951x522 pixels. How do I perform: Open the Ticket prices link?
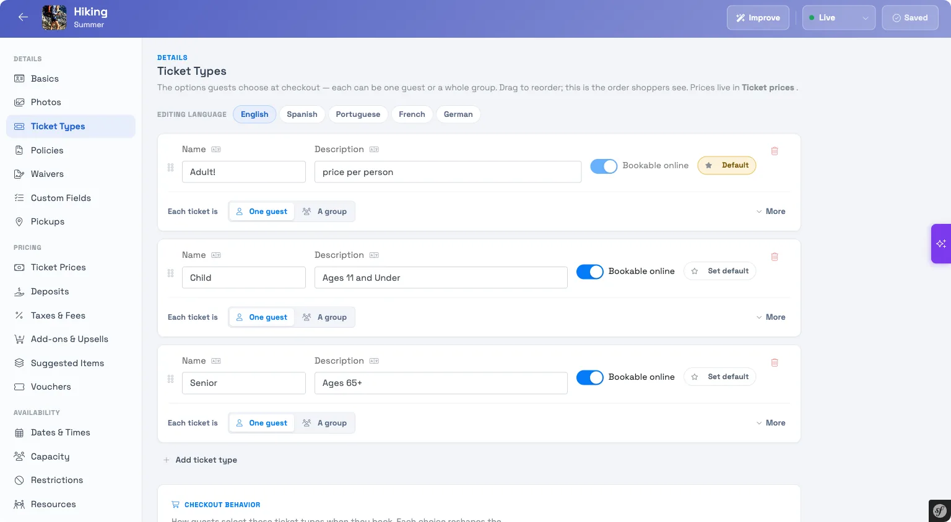[x=768, y=88]
